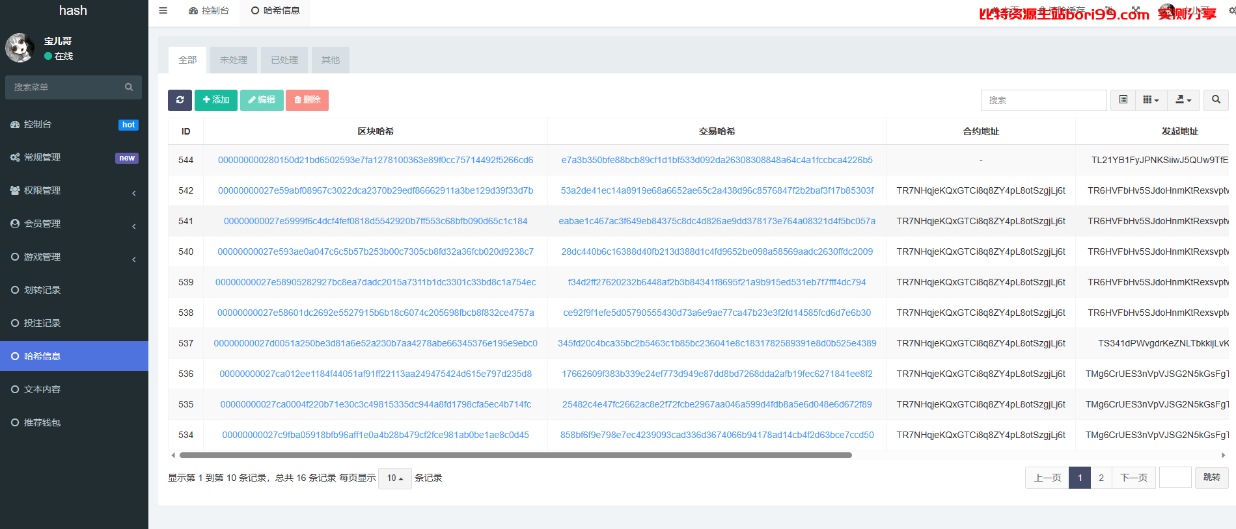
Task: Select the 已处理 filter tab
Action: 284,60
